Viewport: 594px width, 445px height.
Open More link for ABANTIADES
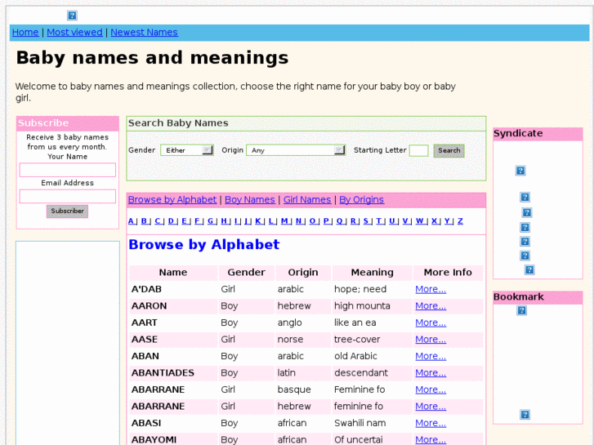431,372
